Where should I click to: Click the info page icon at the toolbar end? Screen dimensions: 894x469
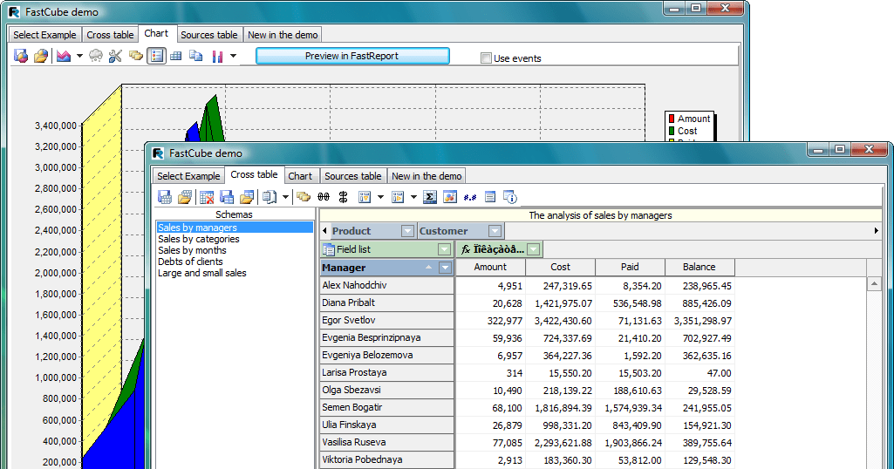tap(510, 197)
